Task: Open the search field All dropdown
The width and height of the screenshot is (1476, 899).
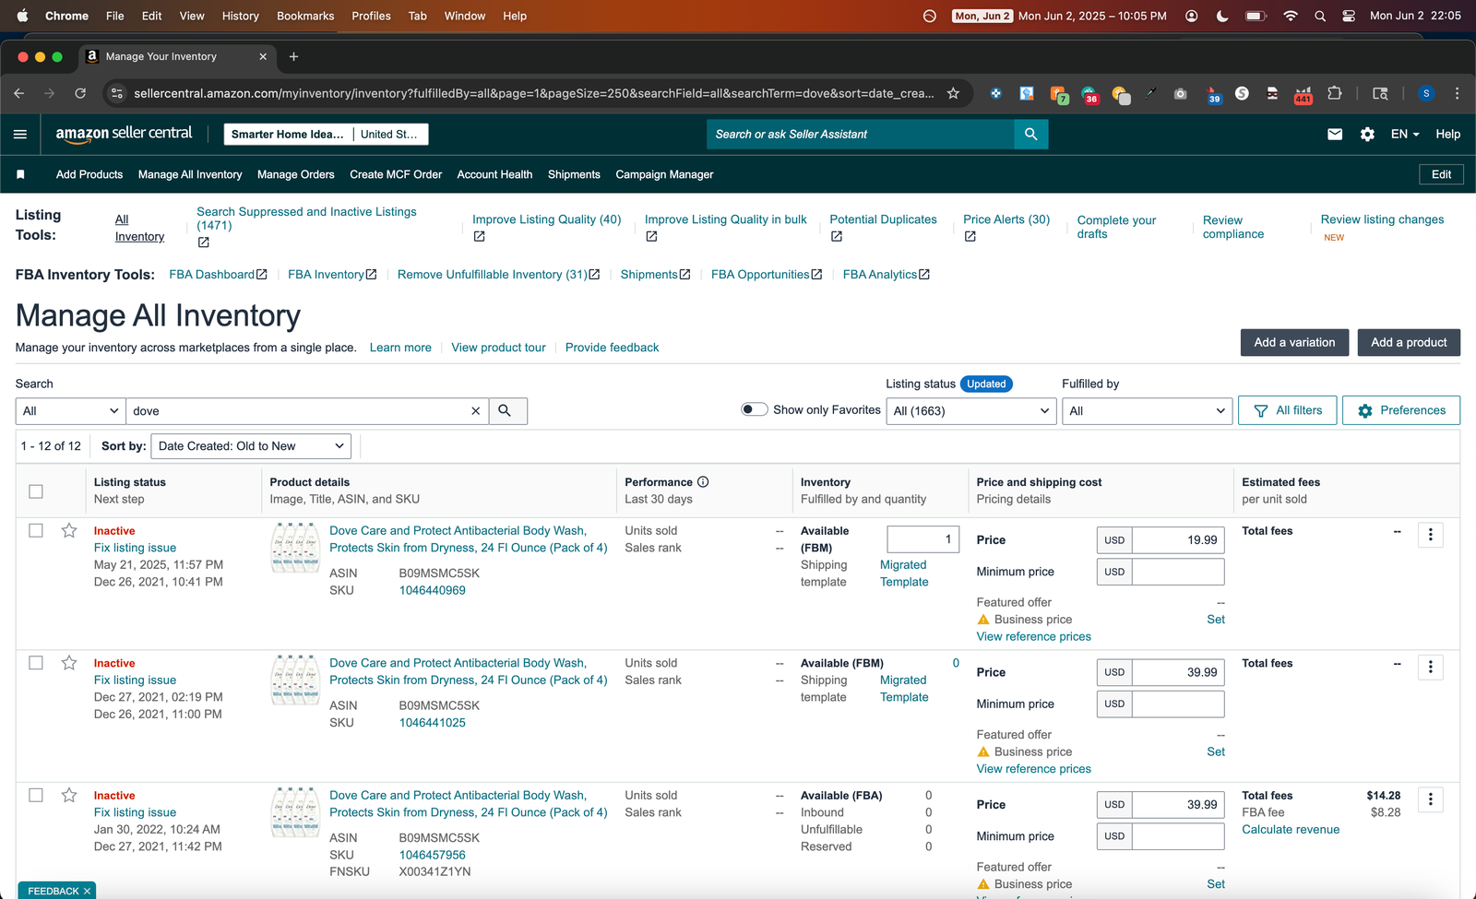Action: point(70,411)
